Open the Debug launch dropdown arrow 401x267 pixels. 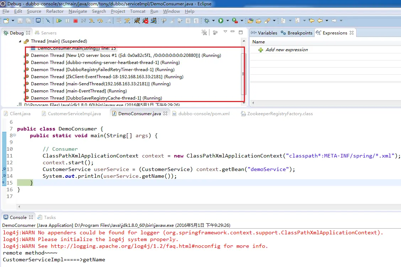click(213, 21)
